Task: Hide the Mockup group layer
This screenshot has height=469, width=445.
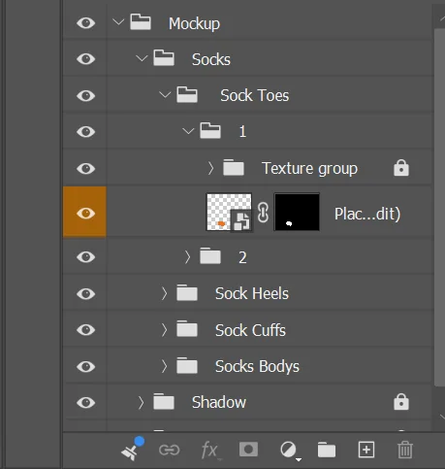Action: pyautogui.click(x=85, y=23)
